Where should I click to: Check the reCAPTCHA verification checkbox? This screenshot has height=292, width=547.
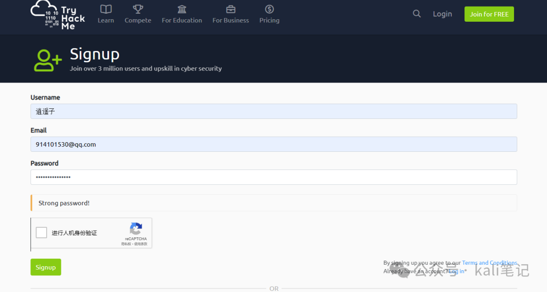(41, 232)
